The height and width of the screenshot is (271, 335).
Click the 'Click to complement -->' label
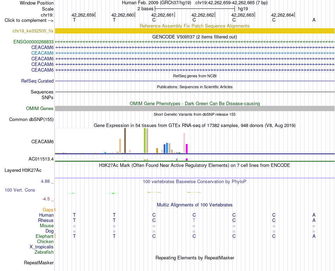point(29,20)
